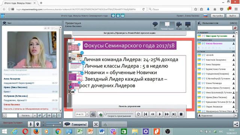Click the stop presentation button
This screenshot has width=240, height=135.
181,114
